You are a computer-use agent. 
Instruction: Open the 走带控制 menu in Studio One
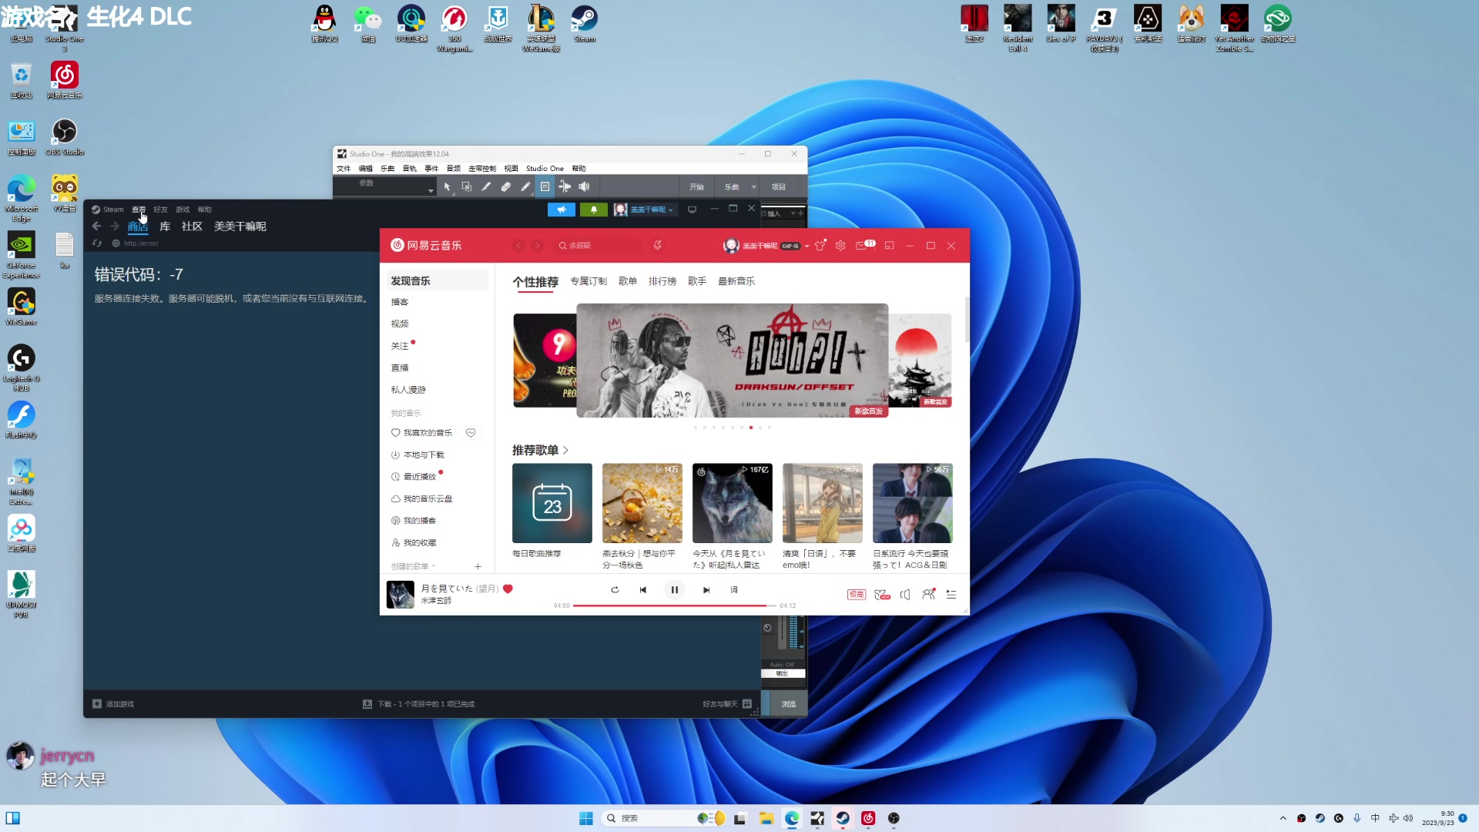[x=482, y=168]
